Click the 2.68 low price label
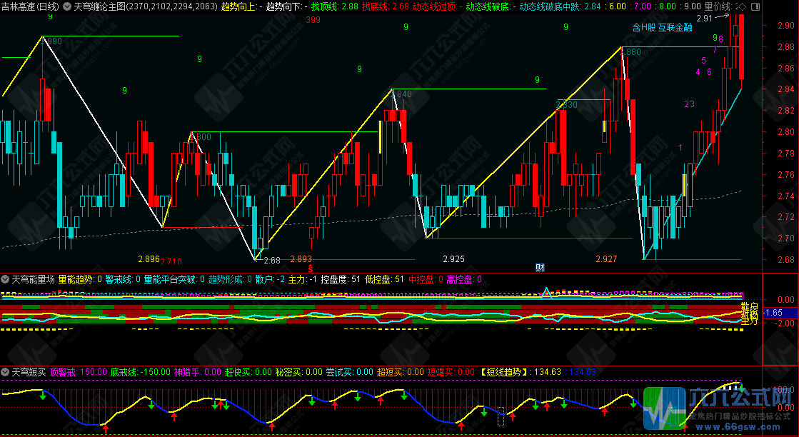Screen dimensions: 799x437 point(272,259)
